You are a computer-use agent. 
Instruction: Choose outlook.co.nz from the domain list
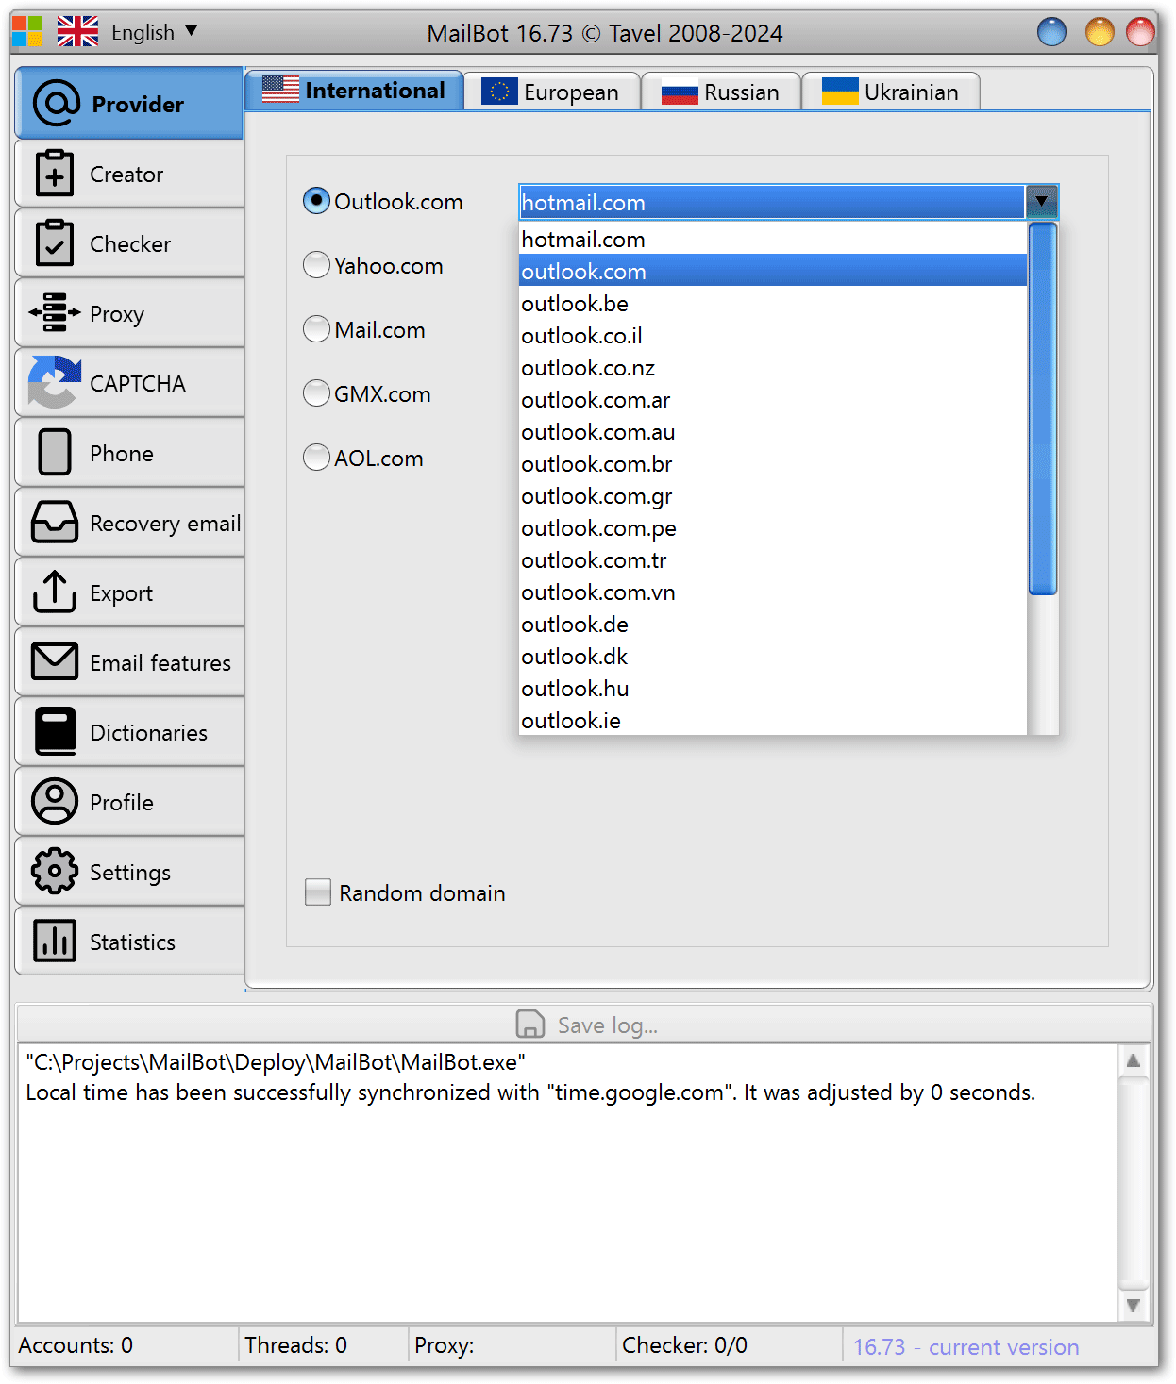point(772,367)
